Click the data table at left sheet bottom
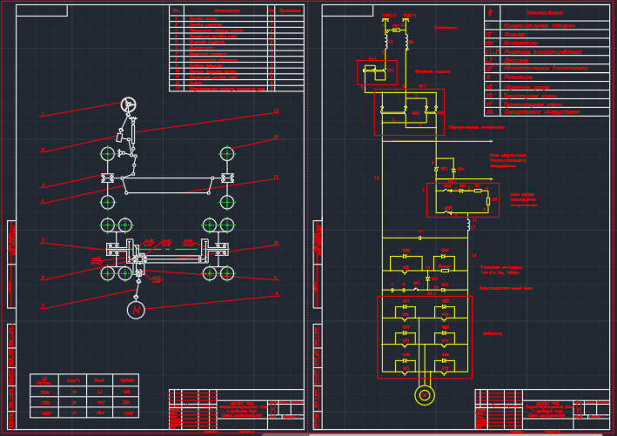The width and height of the screenshot is (617, 436). tap(84, 396)
